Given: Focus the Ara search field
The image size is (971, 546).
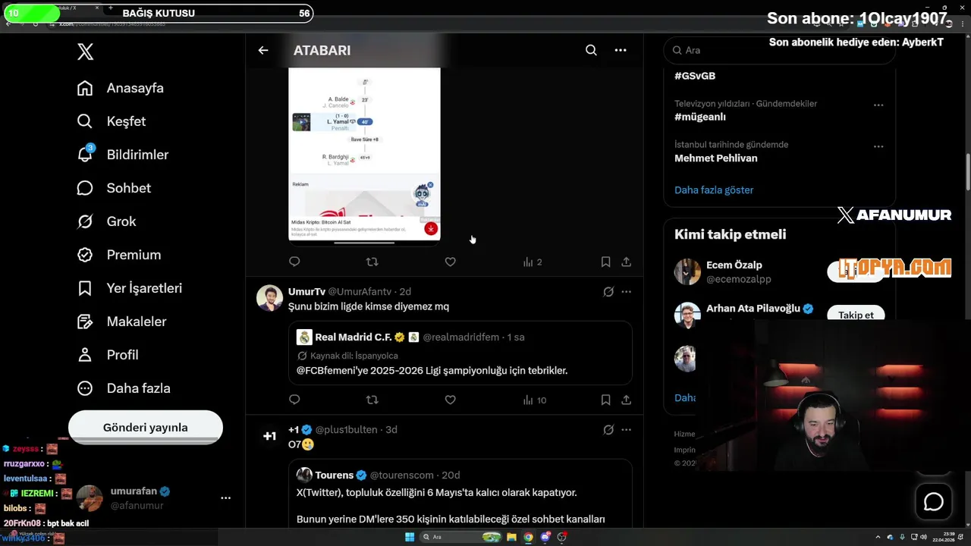Looking at the screenshot, I should [779, 50].
